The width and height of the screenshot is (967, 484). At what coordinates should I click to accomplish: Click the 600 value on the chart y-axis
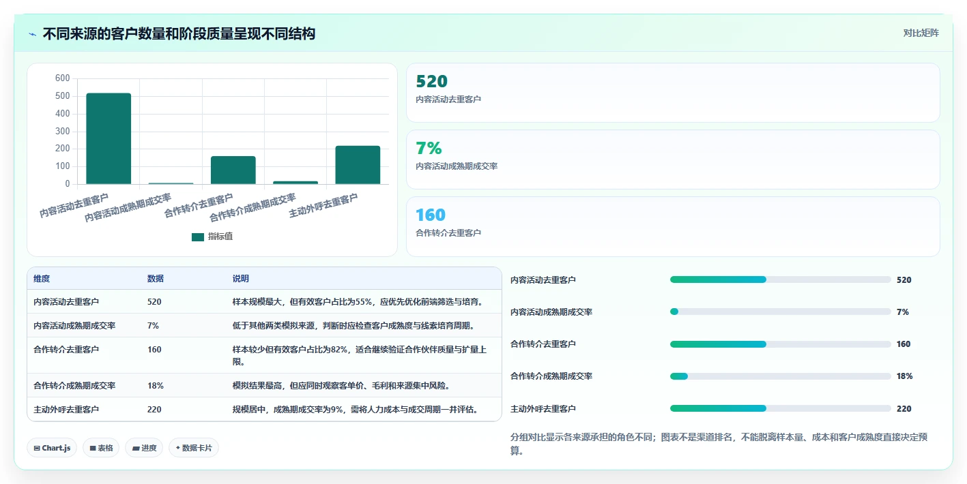point(62,78)
